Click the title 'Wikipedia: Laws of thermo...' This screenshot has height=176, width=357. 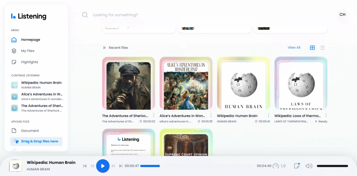[298, 116]
